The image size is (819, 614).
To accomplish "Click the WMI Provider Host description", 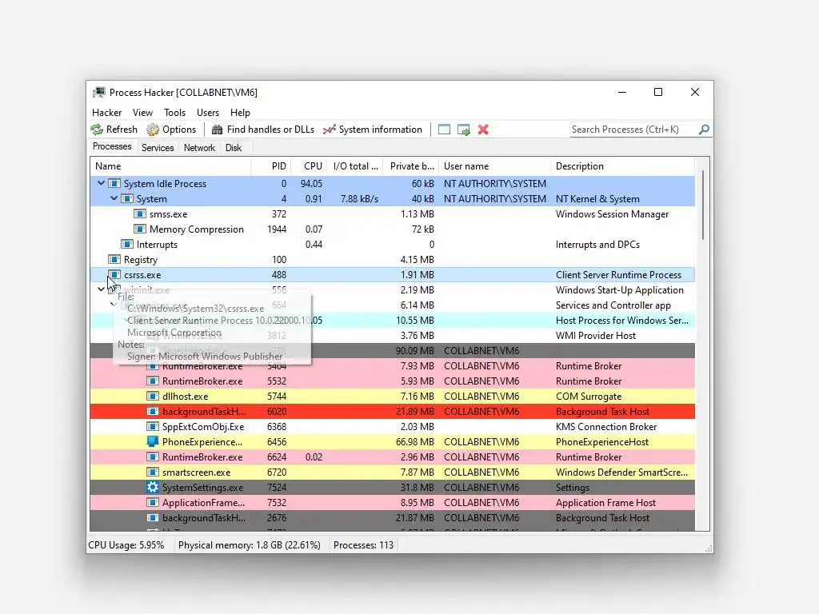I will point(595,336).
